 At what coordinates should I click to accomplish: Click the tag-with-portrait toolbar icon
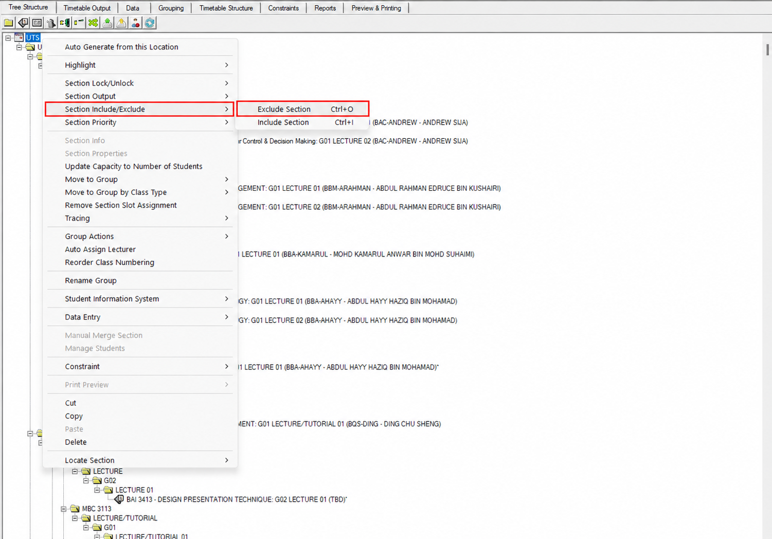tap(23, 23)
